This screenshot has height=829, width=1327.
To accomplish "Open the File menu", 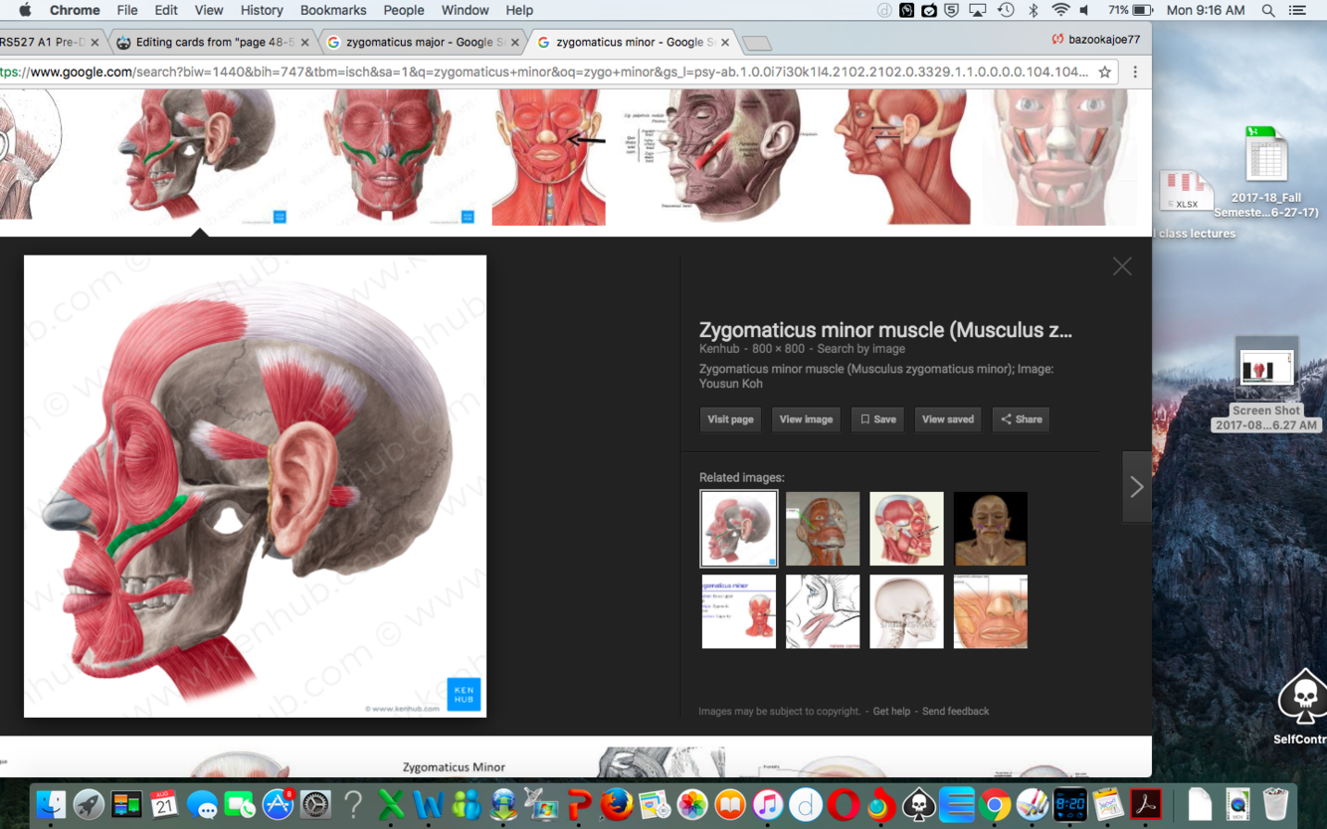I will click(127, 10).
